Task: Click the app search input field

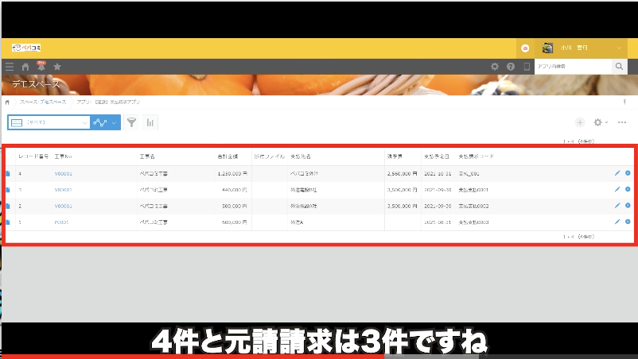Action: [x=572, y=67]
